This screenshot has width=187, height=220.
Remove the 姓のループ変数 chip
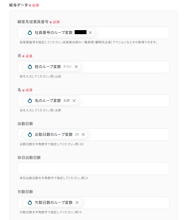pos(76,67)
